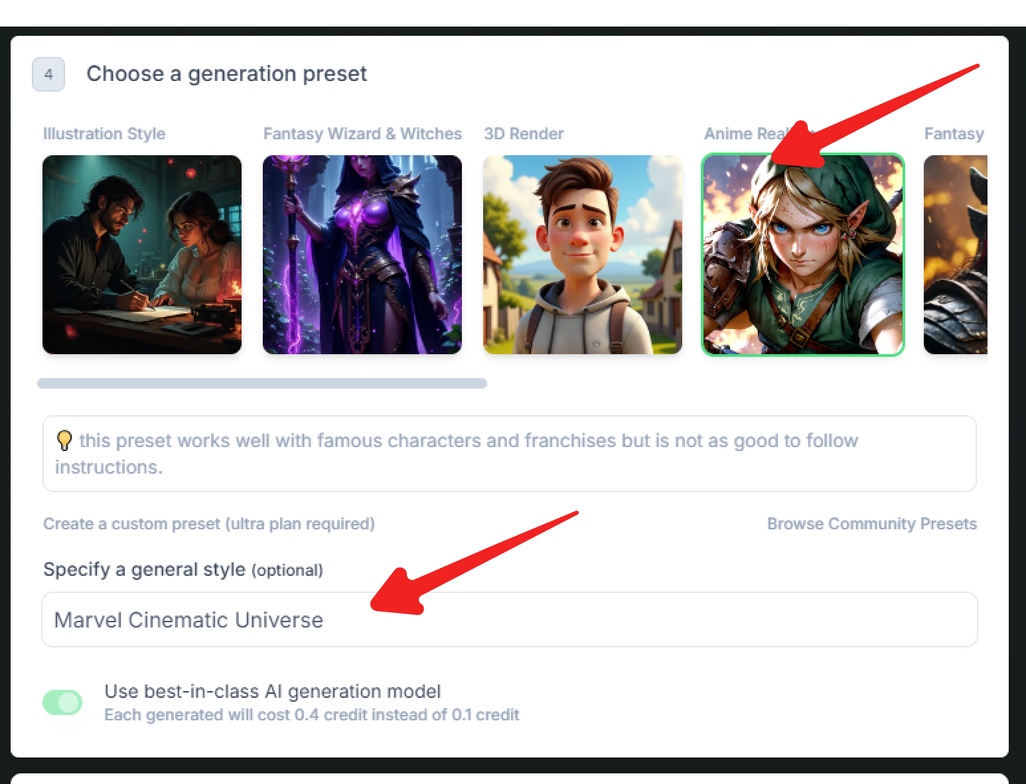
Task: Pick the 3D Render cartoon boy thumbnail
Action: click(583, 255)
